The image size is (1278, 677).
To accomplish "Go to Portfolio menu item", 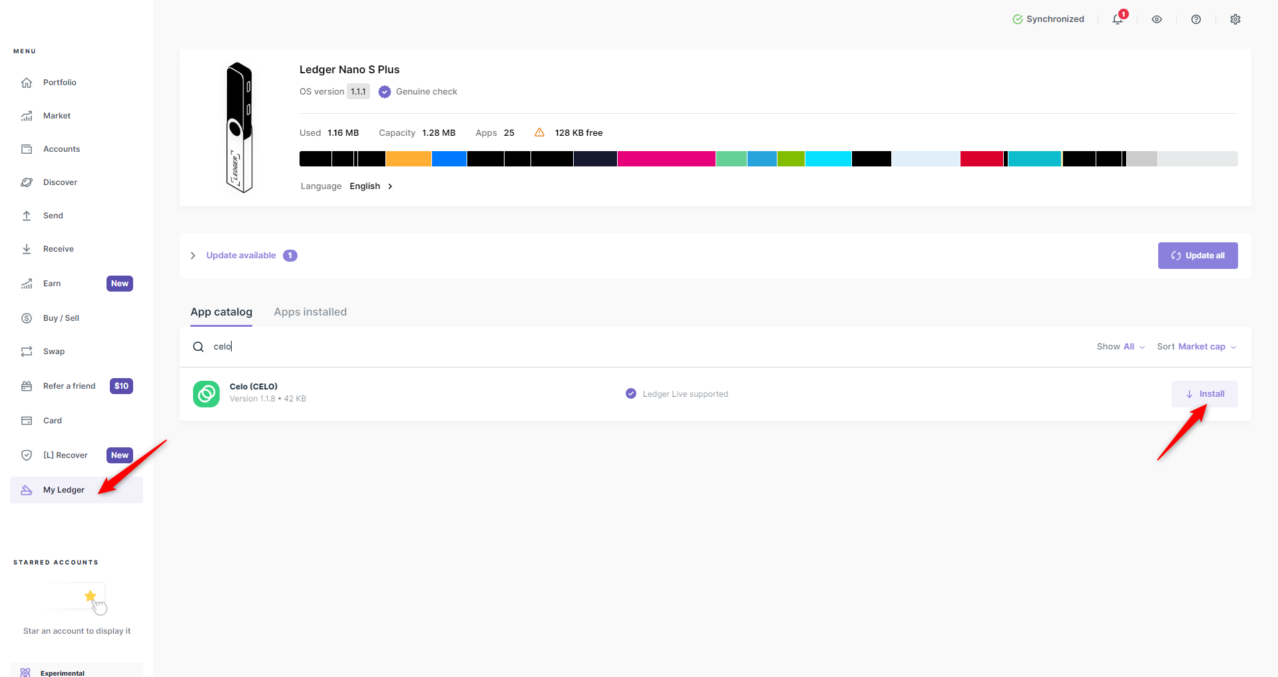I will point(77,83).
